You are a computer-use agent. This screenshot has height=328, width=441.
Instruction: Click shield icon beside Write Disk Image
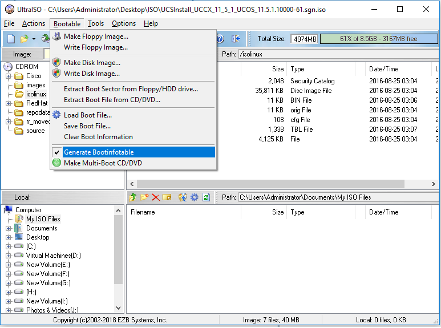tap(56, 73)
